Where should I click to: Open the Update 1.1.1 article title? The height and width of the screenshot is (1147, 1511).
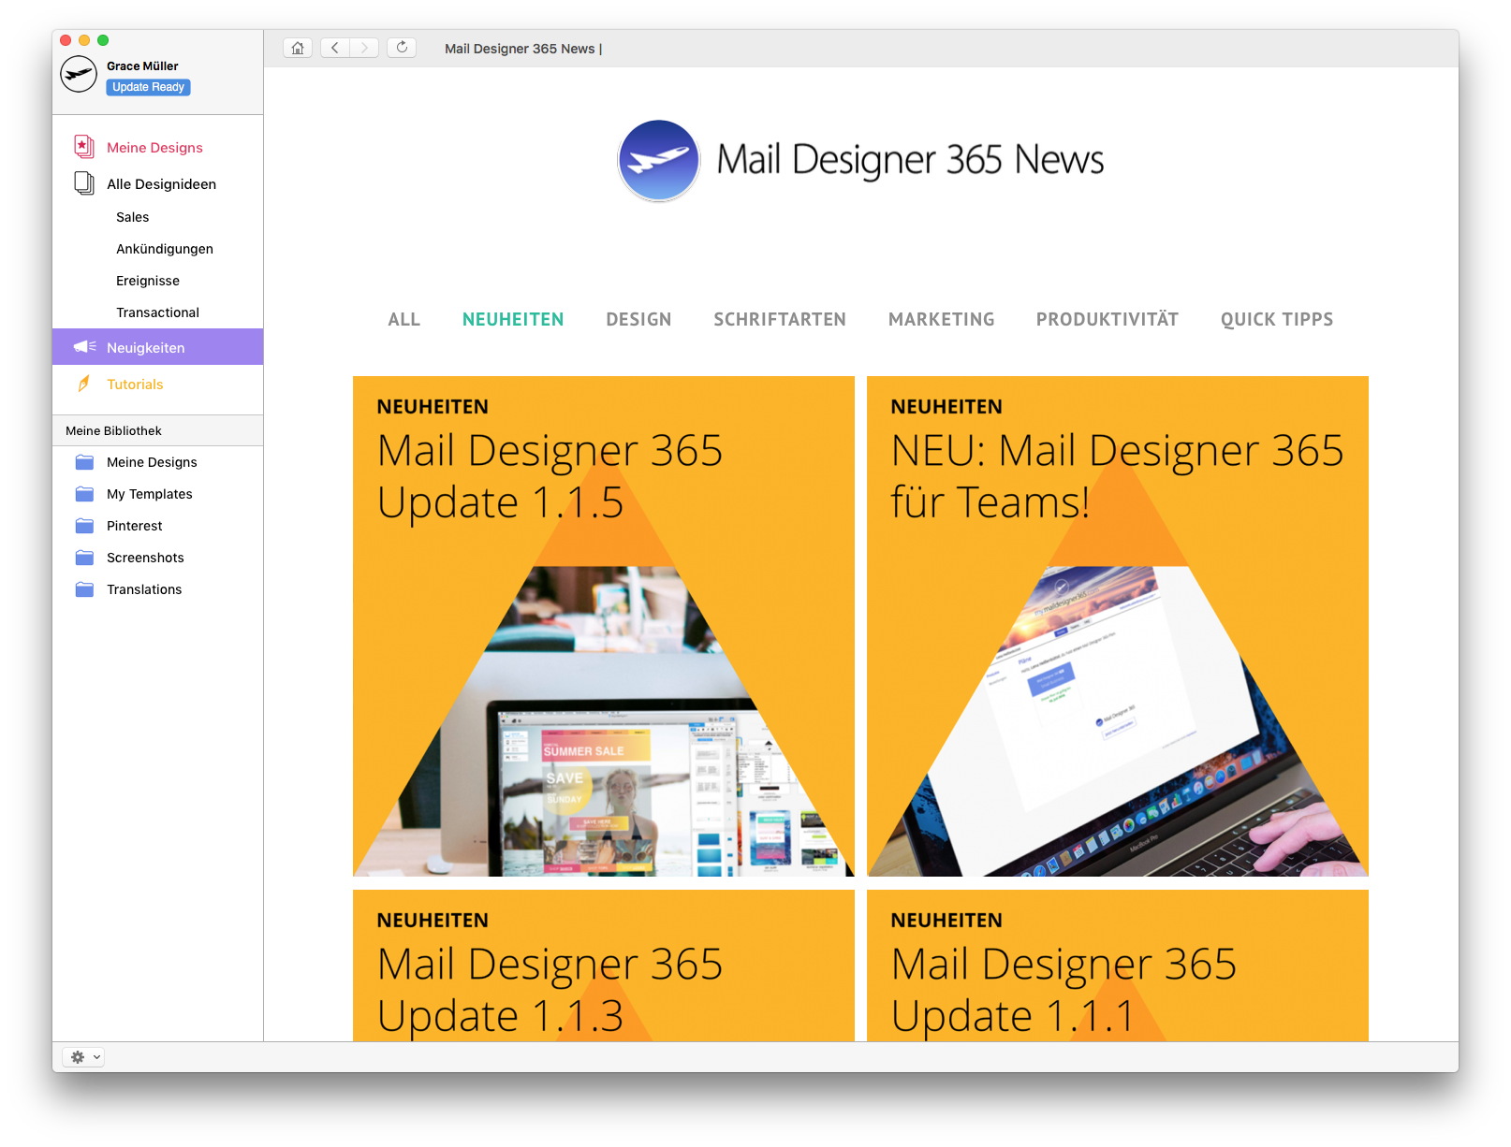pos(1064,990)
